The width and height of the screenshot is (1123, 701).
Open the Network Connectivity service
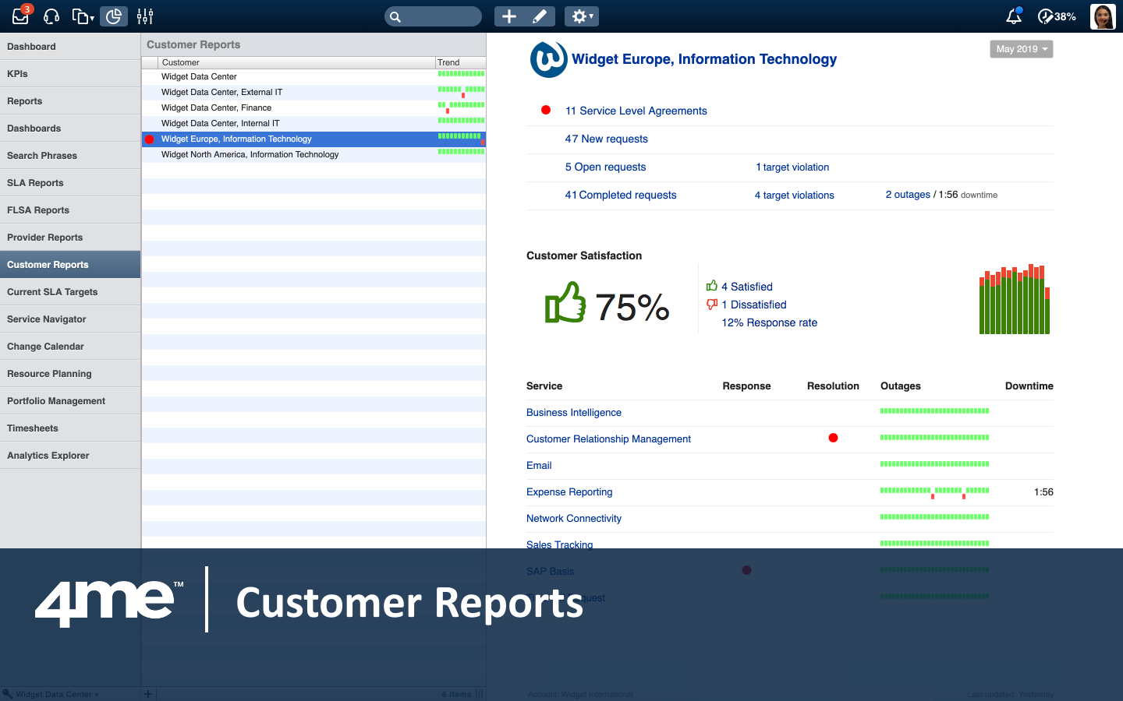[574, 519]
